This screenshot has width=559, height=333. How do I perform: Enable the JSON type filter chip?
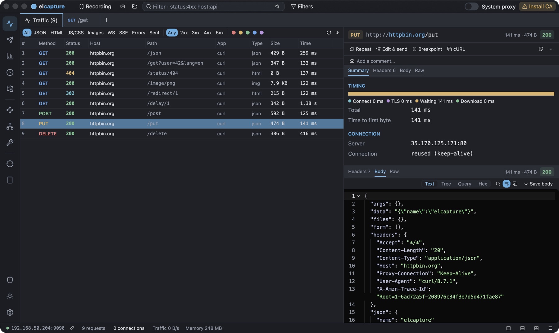click(40, 33)
